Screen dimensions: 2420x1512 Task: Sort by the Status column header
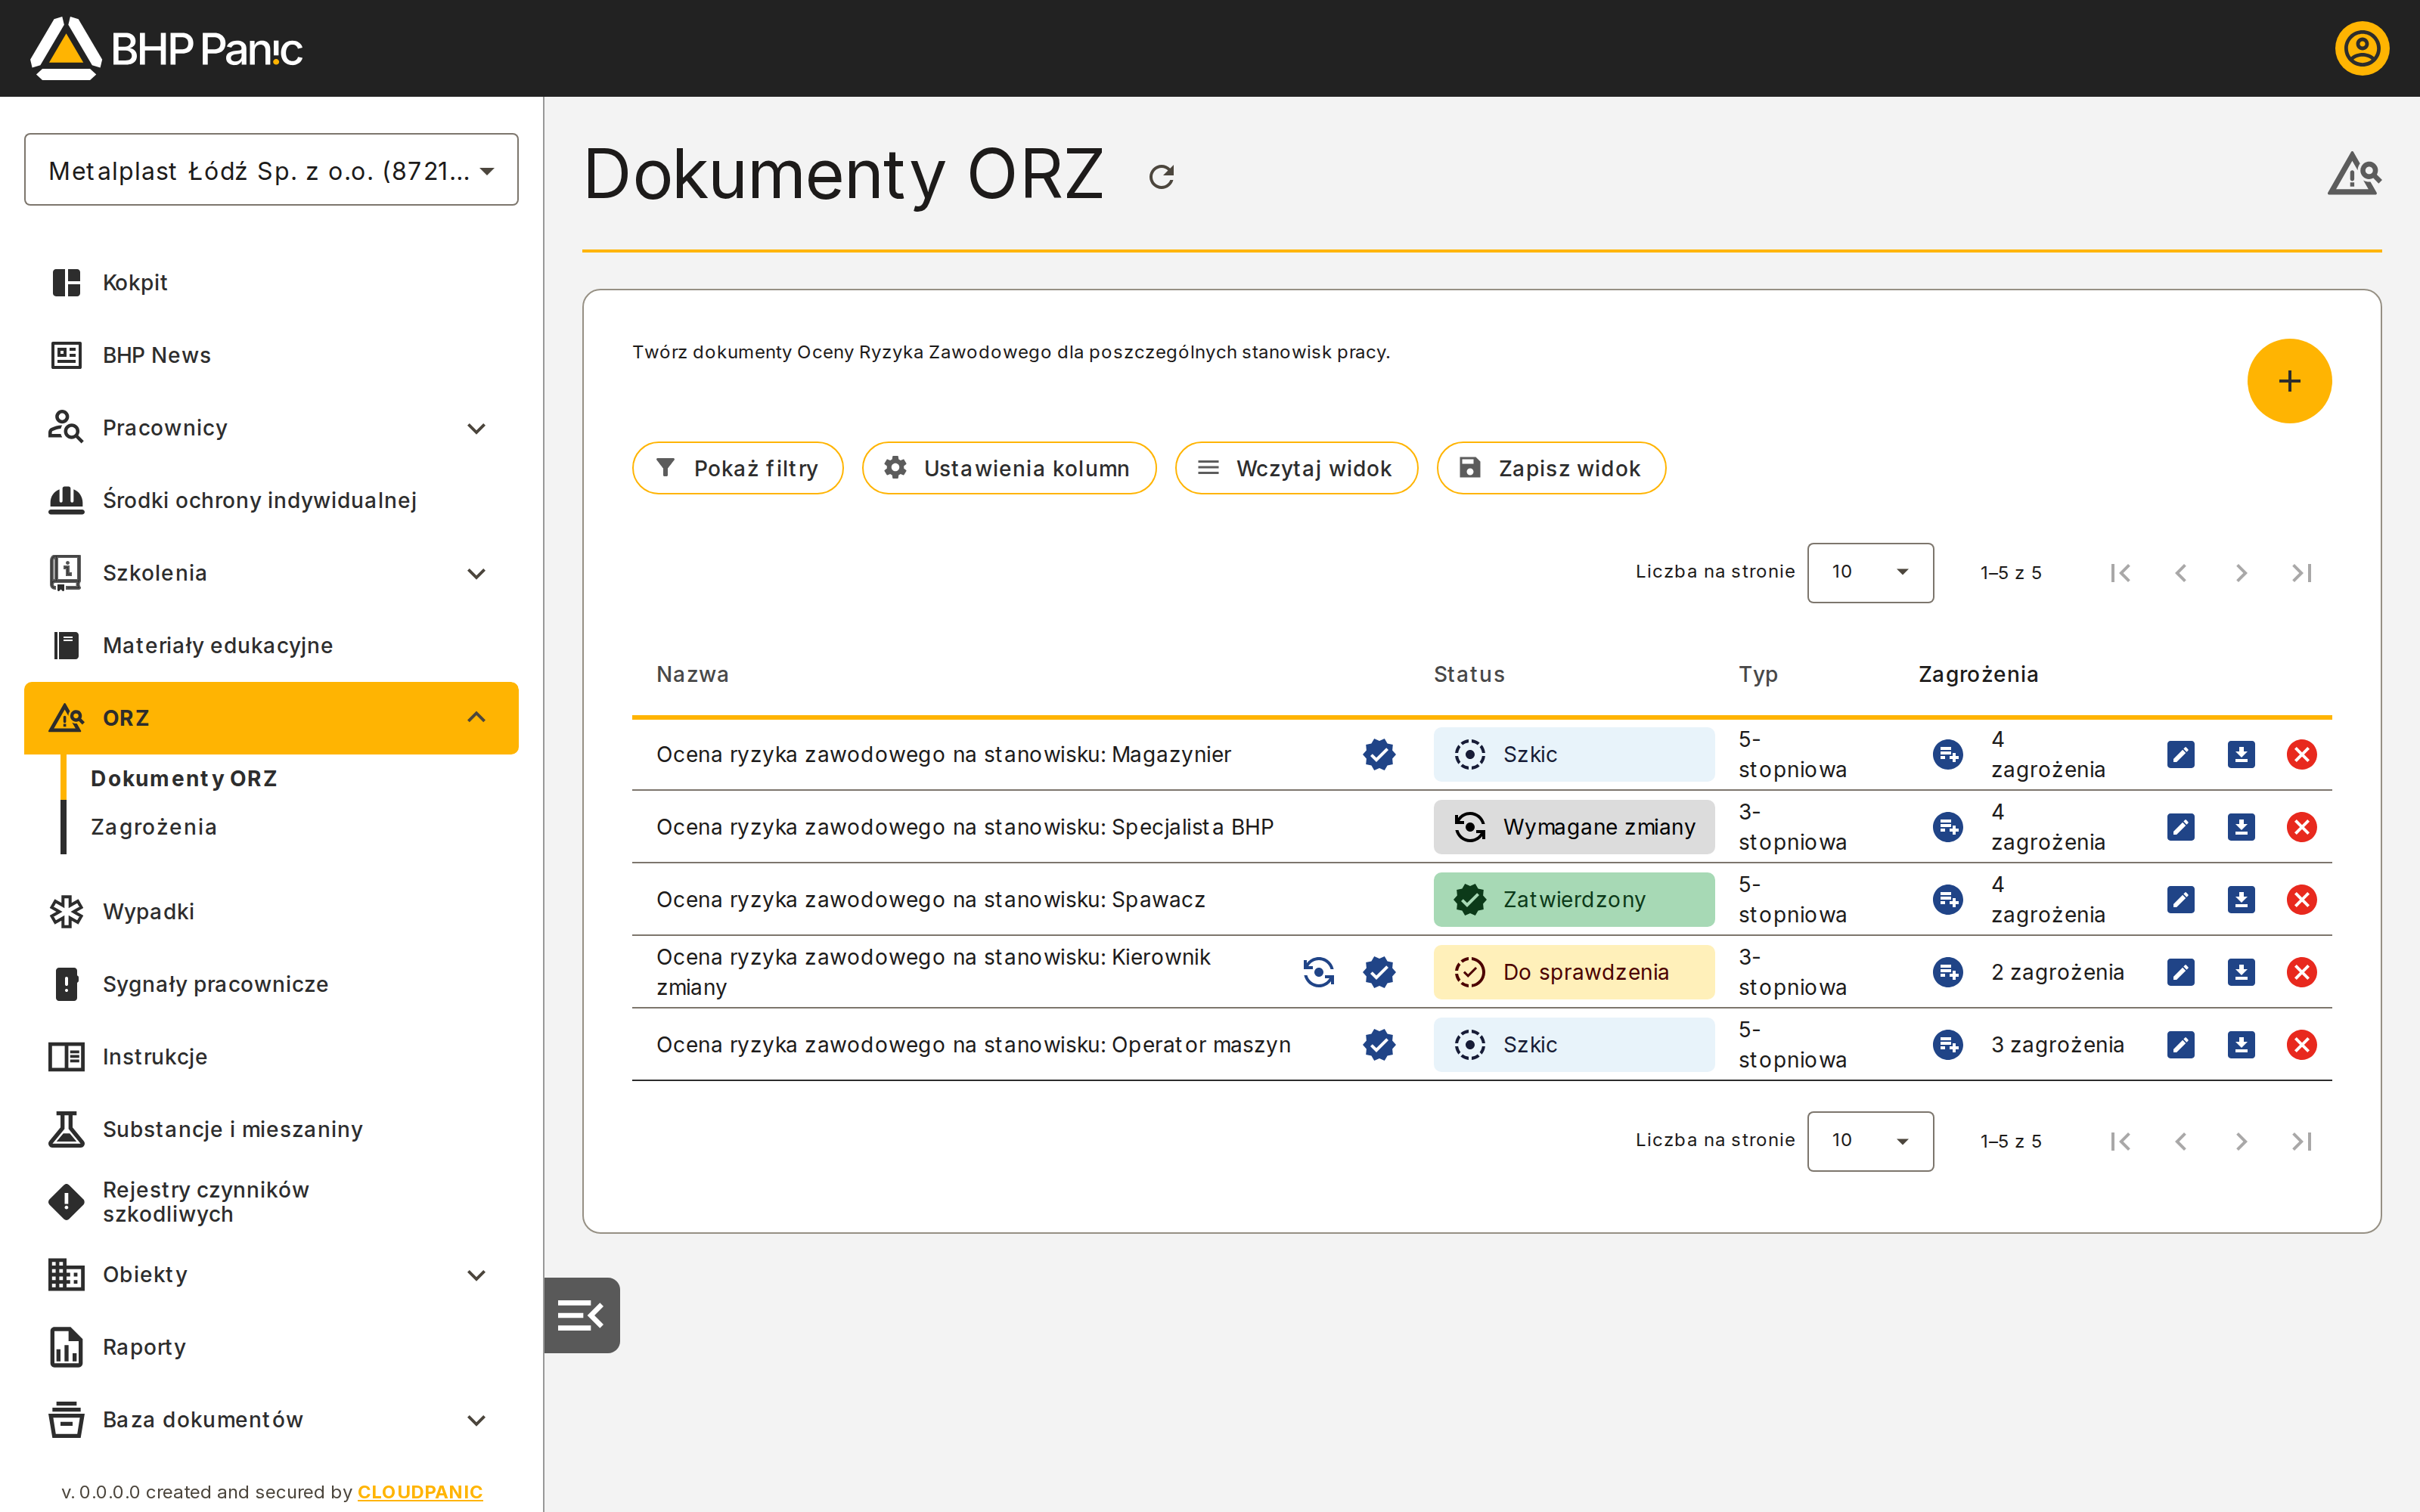pos(1468,675)
